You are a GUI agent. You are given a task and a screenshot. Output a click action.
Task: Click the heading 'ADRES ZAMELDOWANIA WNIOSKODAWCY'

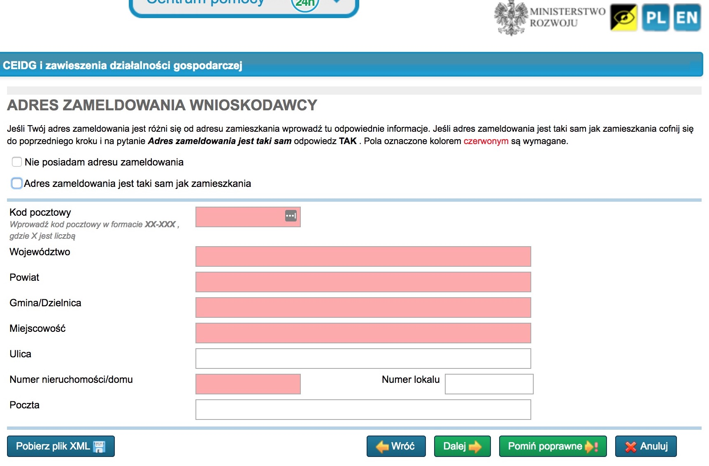click(x=162, y=105)
